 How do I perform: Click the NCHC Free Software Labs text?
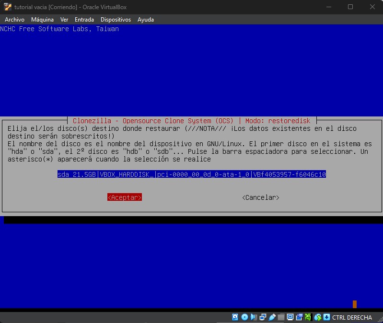59,29
